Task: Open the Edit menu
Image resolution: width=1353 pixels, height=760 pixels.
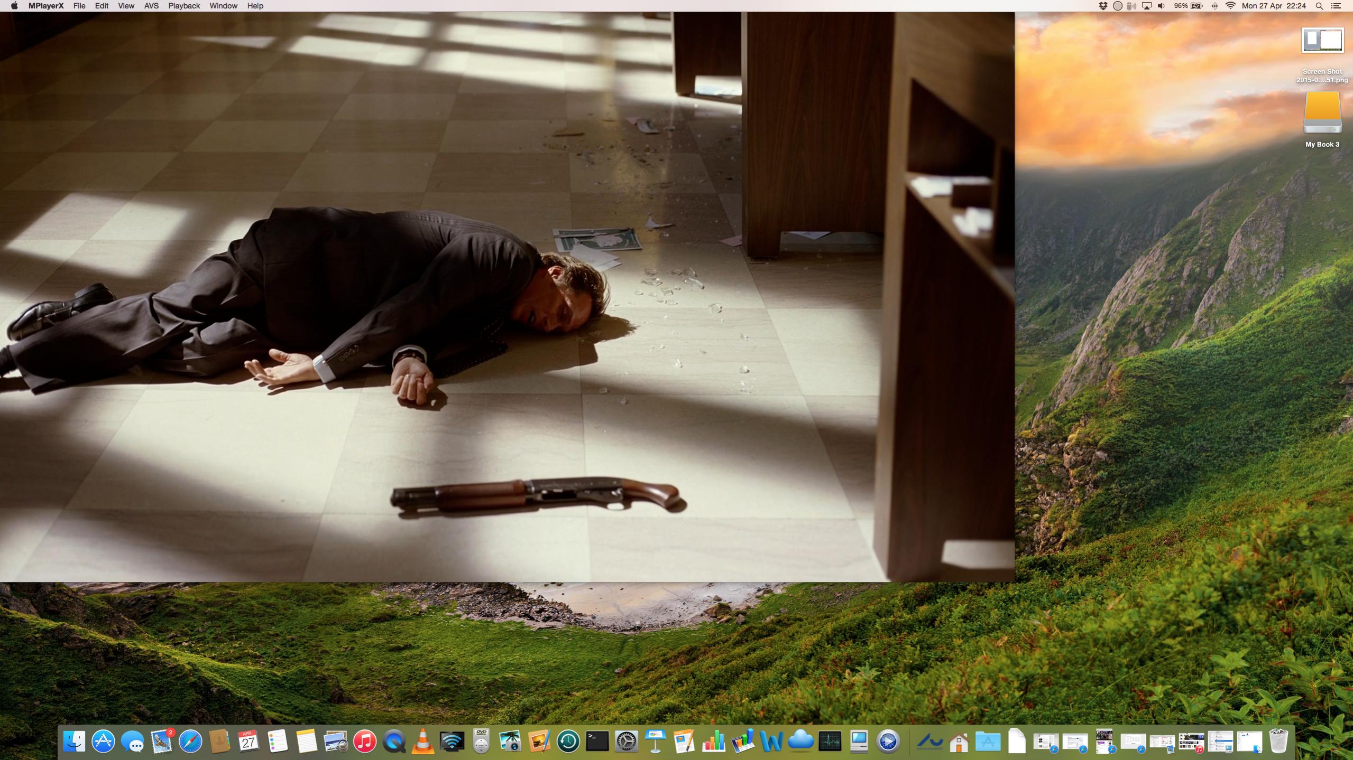Action: tap(102, 6)
